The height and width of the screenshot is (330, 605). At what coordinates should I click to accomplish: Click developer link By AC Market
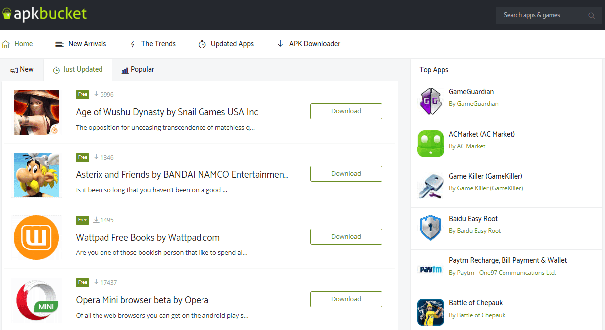coord(467,146)
